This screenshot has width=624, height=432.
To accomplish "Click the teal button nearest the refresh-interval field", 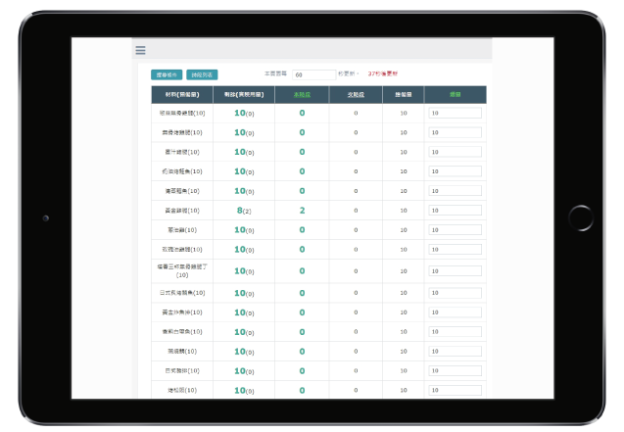I will pyautogui.click(x=202, y=74).
